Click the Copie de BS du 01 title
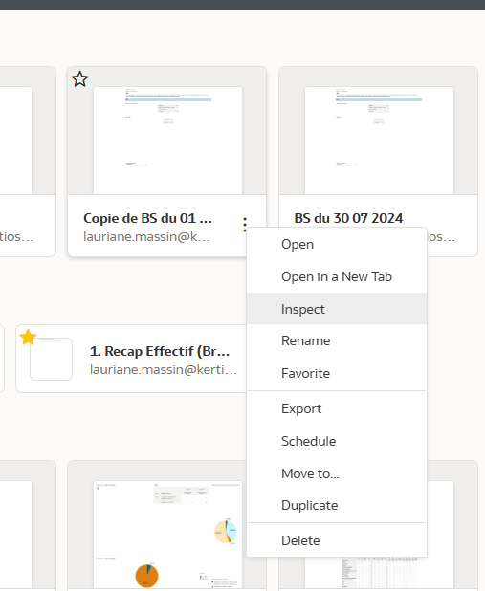The image size is (485, 591). click(x=147, y=218)
